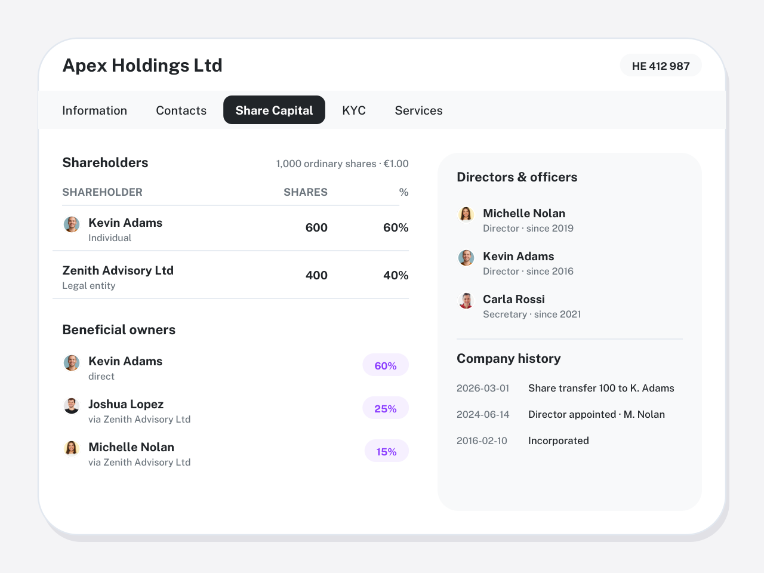Screen dimensions: 764x573
Task: Click 'Legal entity' label under Zenith Advisory
Action: (89, 285)
